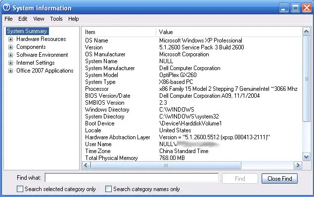
Task: Click the scroll down arrow of the vertical scrollbar
Action: click(x=306, y=157)
